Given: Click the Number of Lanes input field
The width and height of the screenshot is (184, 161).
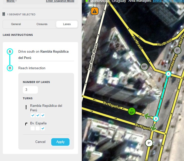Looking at the screenshot, I should point(30,90).
